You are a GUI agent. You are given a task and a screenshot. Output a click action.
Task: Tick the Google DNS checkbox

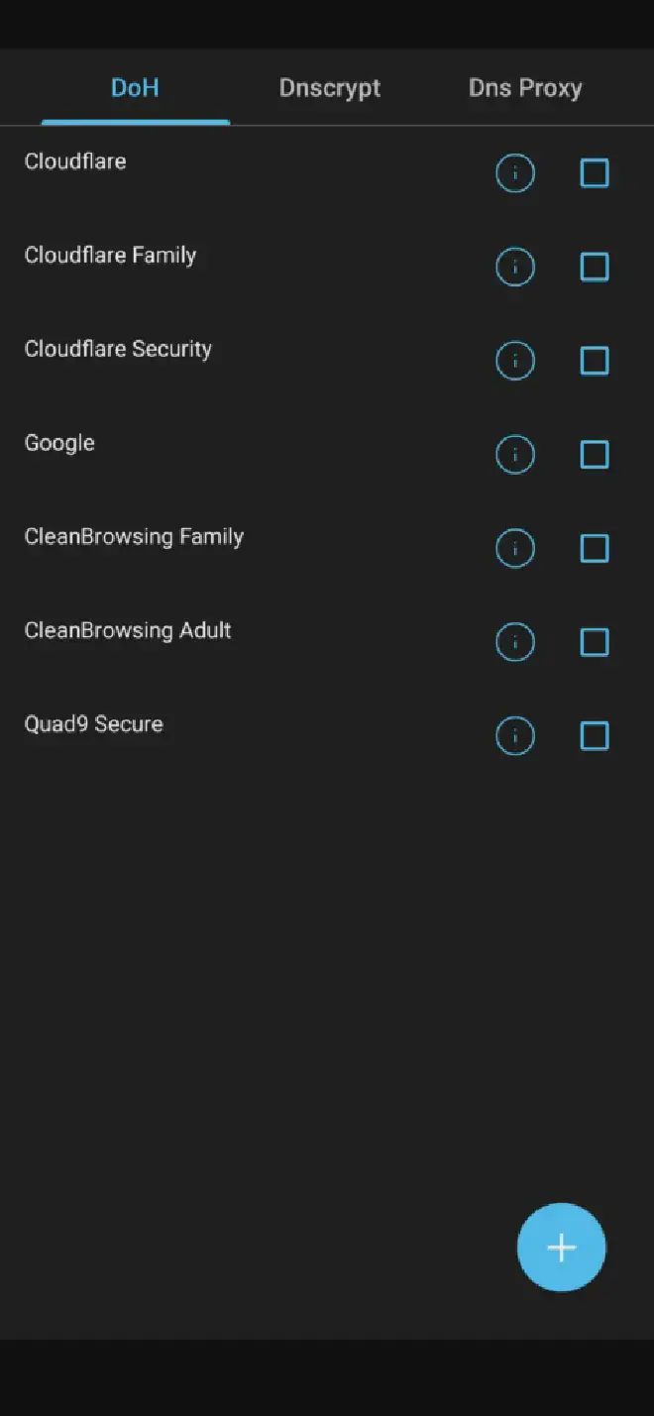tap(595, 455)
